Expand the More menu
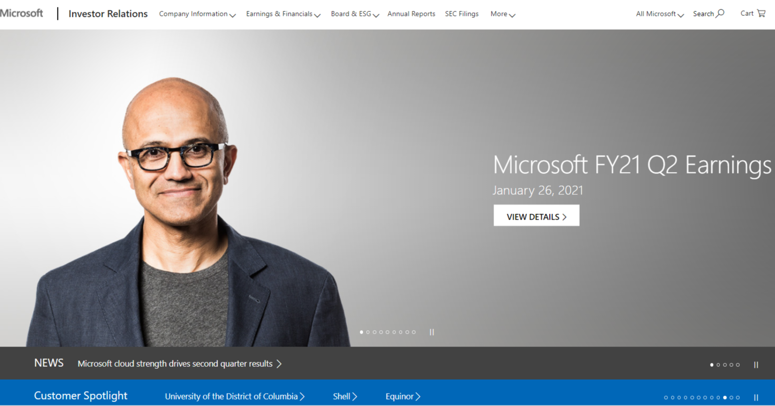This screenshot has width=775, height=406. 503,14
